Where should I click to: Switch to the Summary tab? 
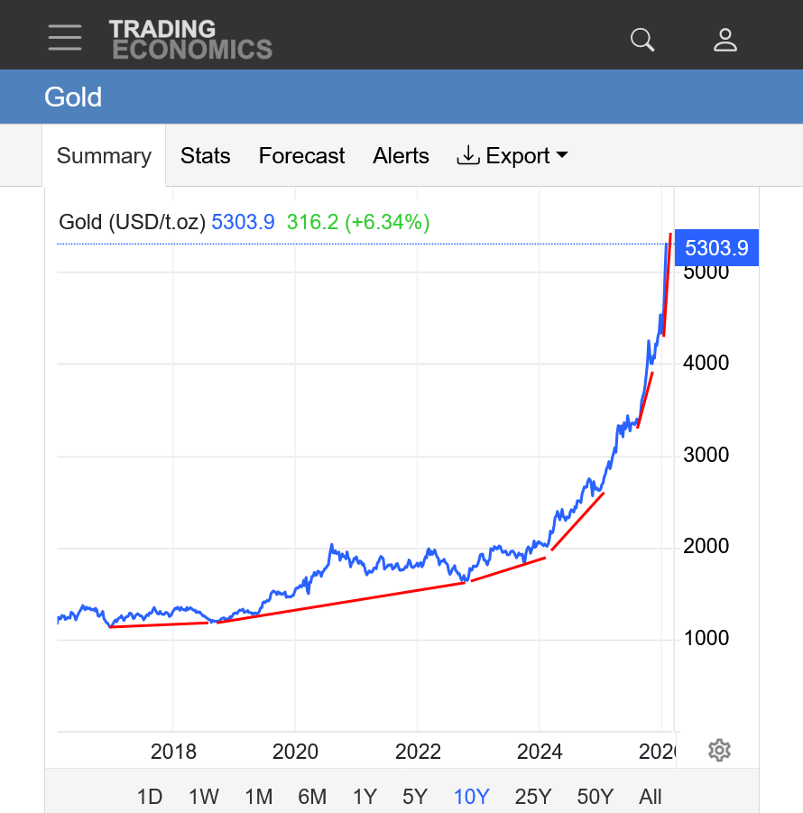click(x=104, y=156)
